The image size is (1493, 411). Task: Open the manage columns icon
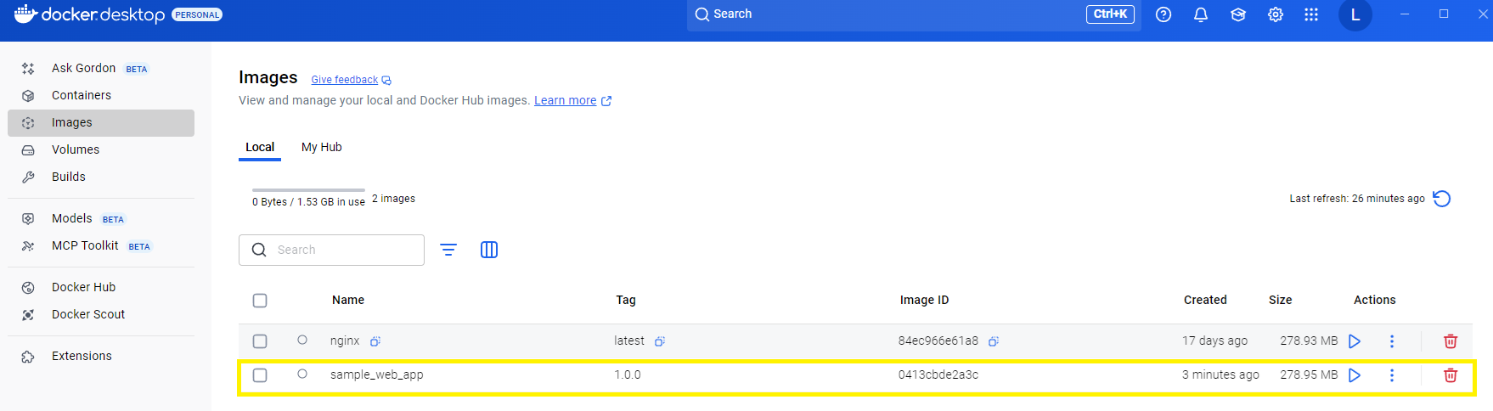click(489, 250)
